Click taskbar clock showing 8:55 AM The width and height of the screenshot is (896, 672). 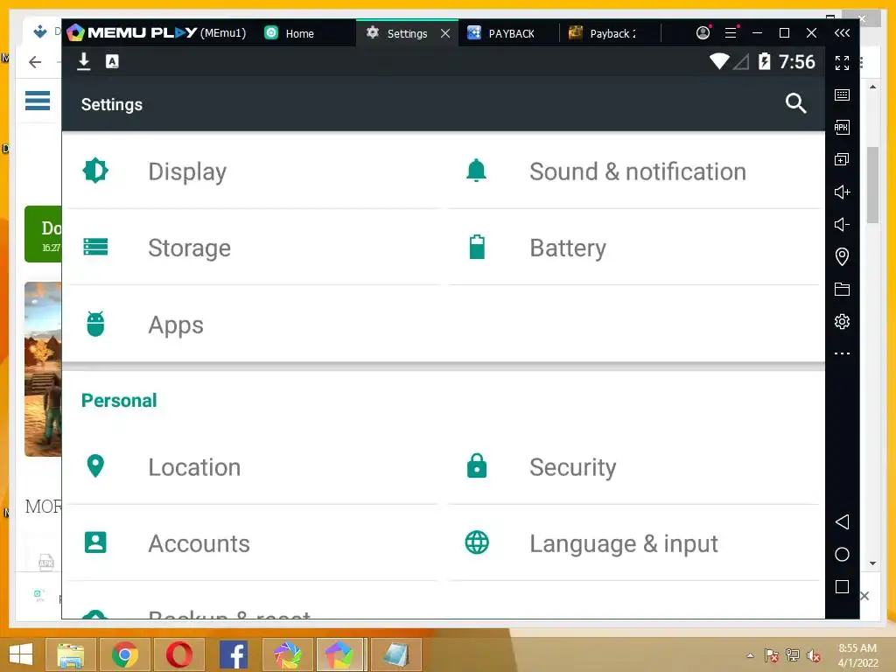[x=857, y=648]
